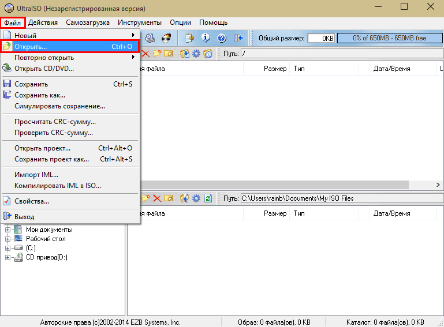
Task: Click new folder icon in image pane toolbar
Action: click(157, 54)
